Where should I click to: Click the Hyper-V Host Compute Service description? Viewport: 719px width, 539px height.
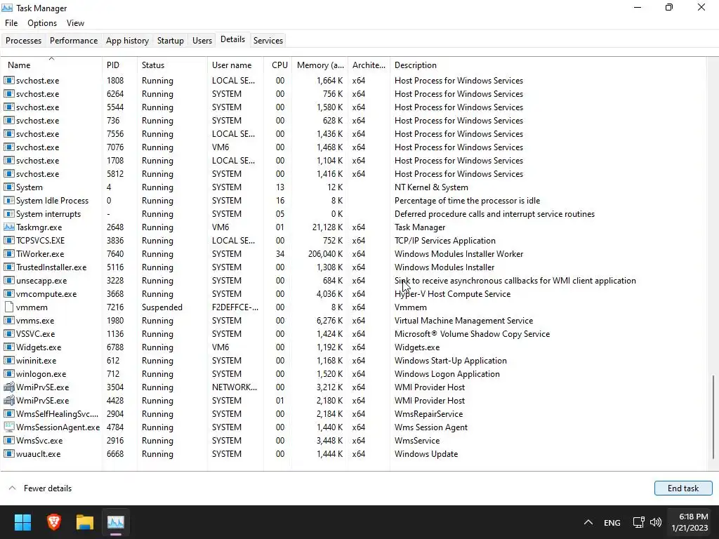(452, 294)
